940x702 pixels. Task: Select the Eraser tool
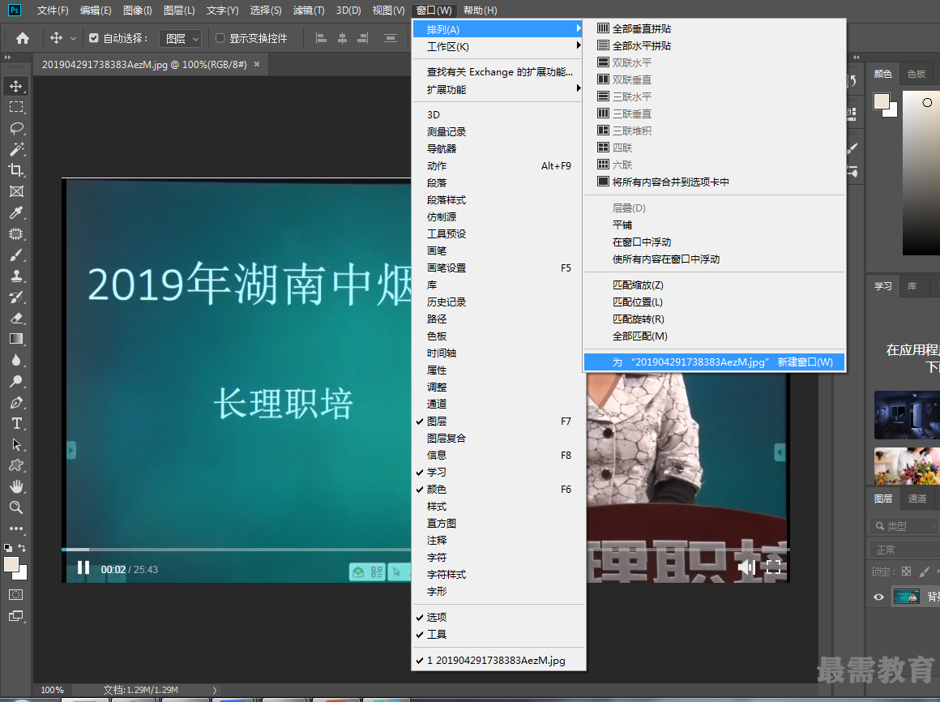tap(16, 318)
